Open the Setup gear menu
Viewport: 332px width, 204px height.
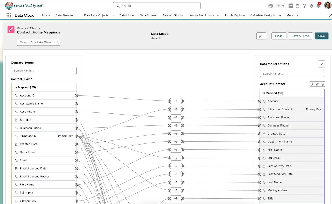pos(311,6)
